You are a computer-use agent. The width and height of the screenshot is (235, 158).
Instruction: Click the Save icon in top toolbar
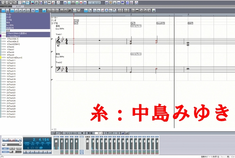[11, 3]
